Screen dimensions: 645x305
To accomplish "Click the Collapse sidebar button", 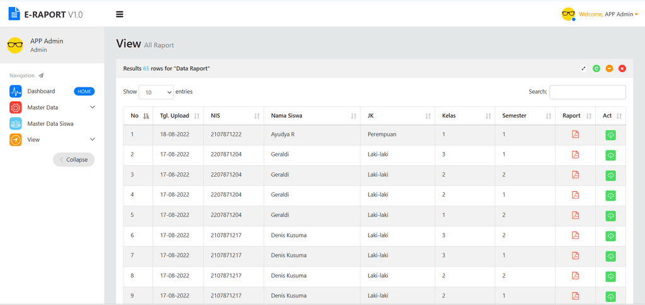I will tap(74, 160).
